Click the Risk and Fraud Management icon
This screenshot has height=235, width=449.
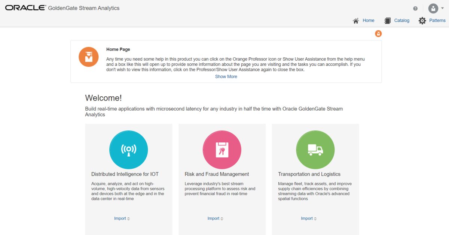(222, 150)
